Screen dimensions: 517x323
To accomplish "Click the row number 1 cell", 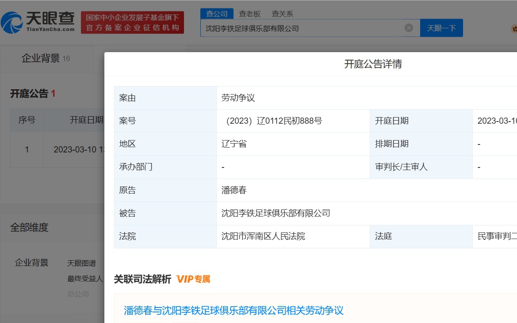I will pyautogui.click(x=27, y=149).
